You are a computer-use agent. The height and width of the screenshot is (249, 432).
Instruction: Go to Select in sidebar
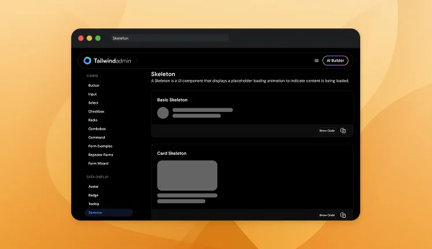point(93,102)
